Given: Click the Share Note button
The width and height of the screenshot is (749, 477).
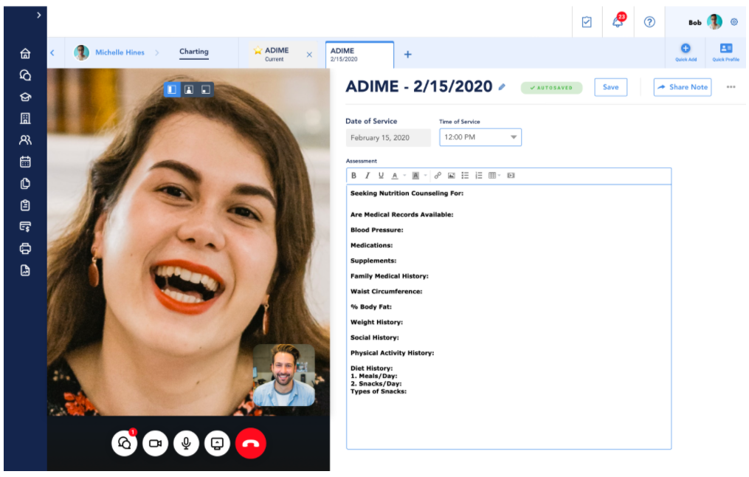Looking at the screenshot, I should [x=682, y=87].
